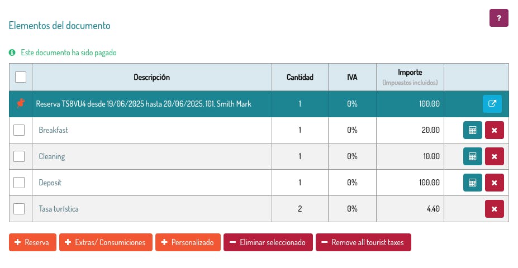Image resolution: width=518 pixels, height=268 pixels.
Task: Click the red pin icon on reservation row
Action: click(x=21, y=104)
